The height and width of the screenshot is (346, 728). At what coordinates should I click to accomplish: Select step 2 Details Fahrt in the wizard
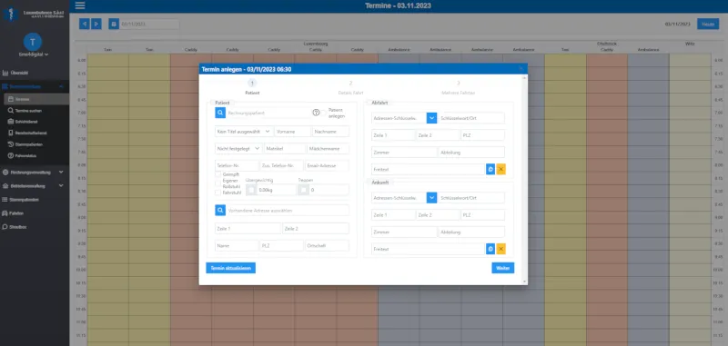click(350, 86)
